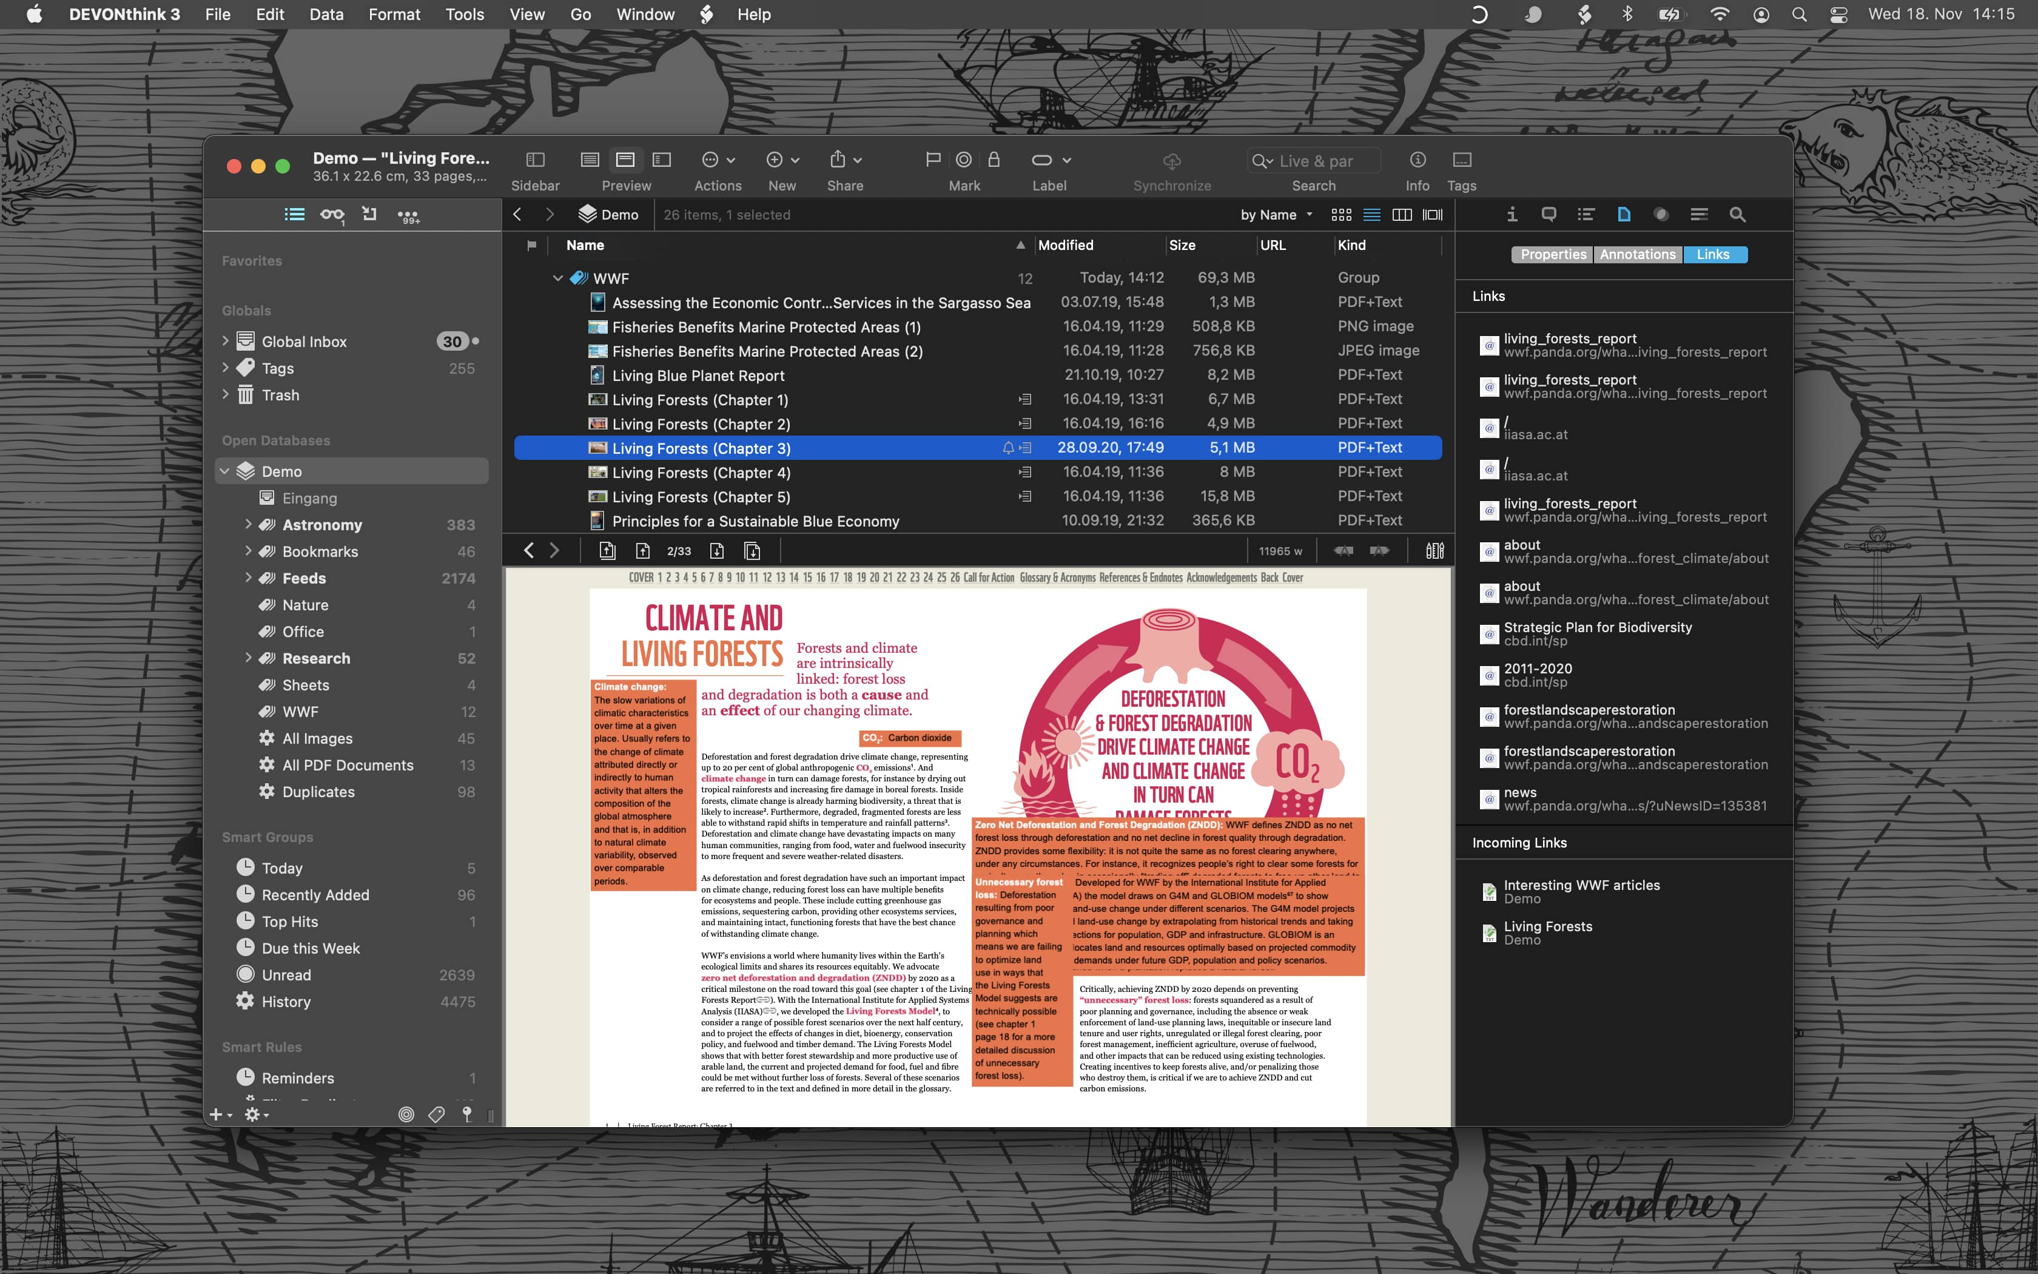Image resolution: width=2038 pixels, height=1274 pixels.
Task: Go to first page of PDF
Action: click(x=607, y=551)
